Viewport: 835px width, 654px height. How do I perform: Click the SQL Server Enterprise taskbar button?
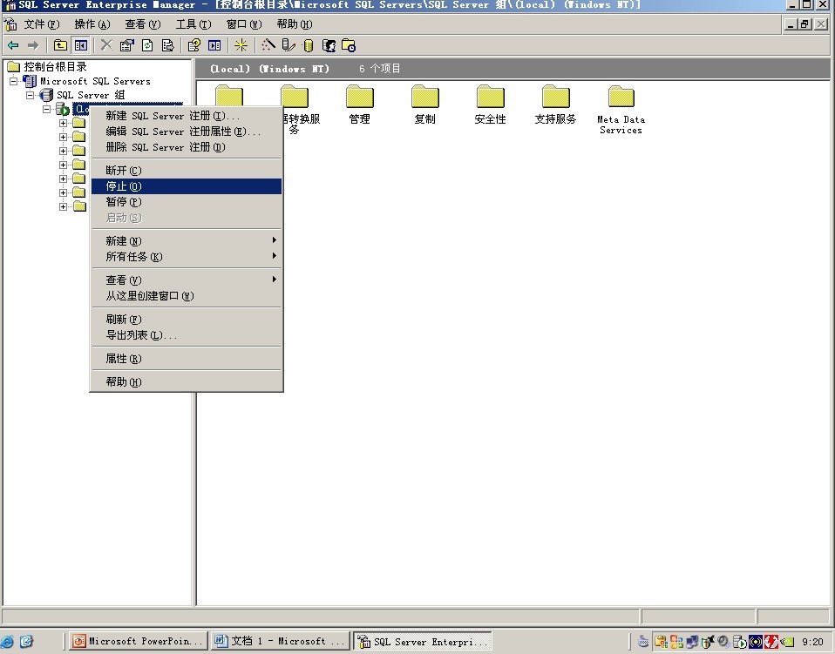click(422, 641)
